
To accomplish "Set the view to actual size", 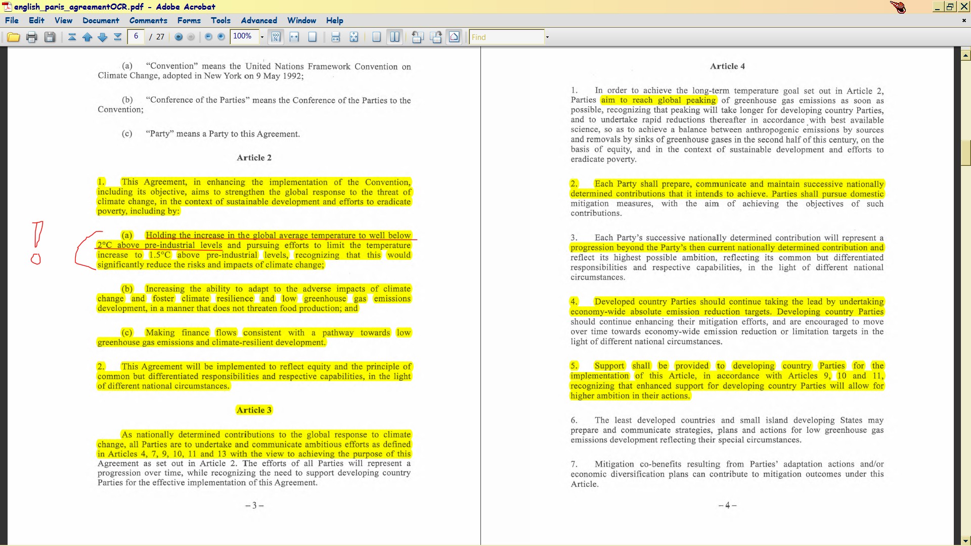I will pos(276,37).
